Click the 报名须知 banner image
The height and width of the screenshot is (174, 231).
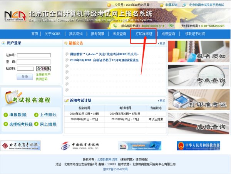click(x=199, y=51)
